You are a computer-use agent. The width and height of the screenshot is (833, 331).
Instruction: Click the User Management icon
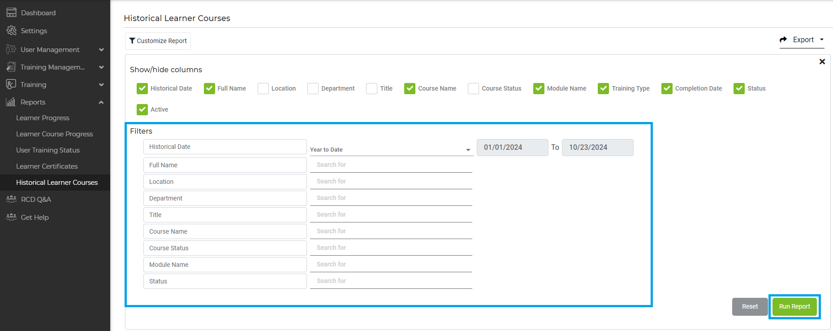click(x=11, y=49)
